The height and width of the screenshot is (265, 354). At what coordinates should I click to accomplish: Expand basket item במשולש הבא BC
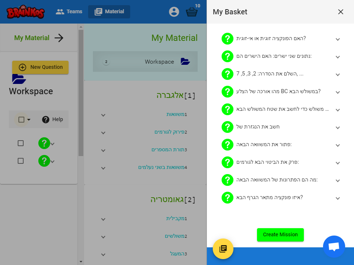coord(337,92)
